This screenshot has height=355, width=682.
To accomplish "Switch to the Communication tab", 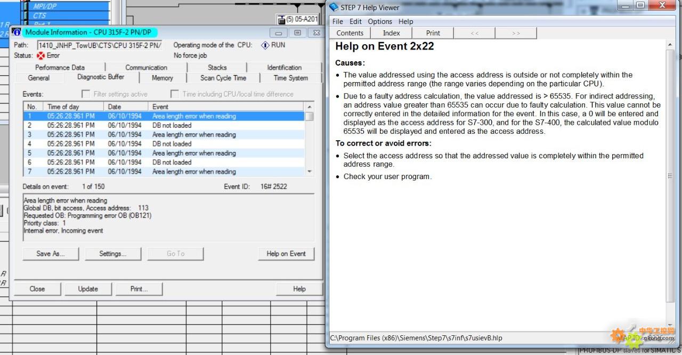I will 146,68.
